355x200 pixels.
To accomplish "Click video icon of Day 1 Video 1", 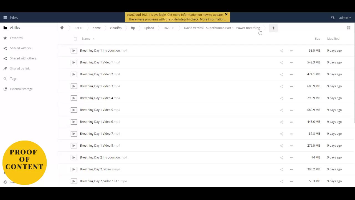I will (74, 62).
